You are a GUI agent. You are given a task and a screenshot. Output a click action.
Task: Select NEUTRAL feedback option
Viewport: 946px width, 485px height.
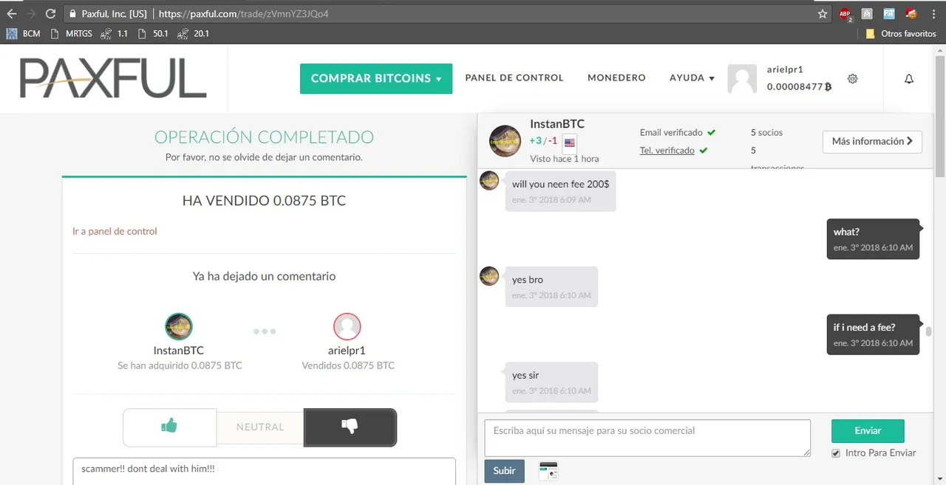(x=260, y=427)
